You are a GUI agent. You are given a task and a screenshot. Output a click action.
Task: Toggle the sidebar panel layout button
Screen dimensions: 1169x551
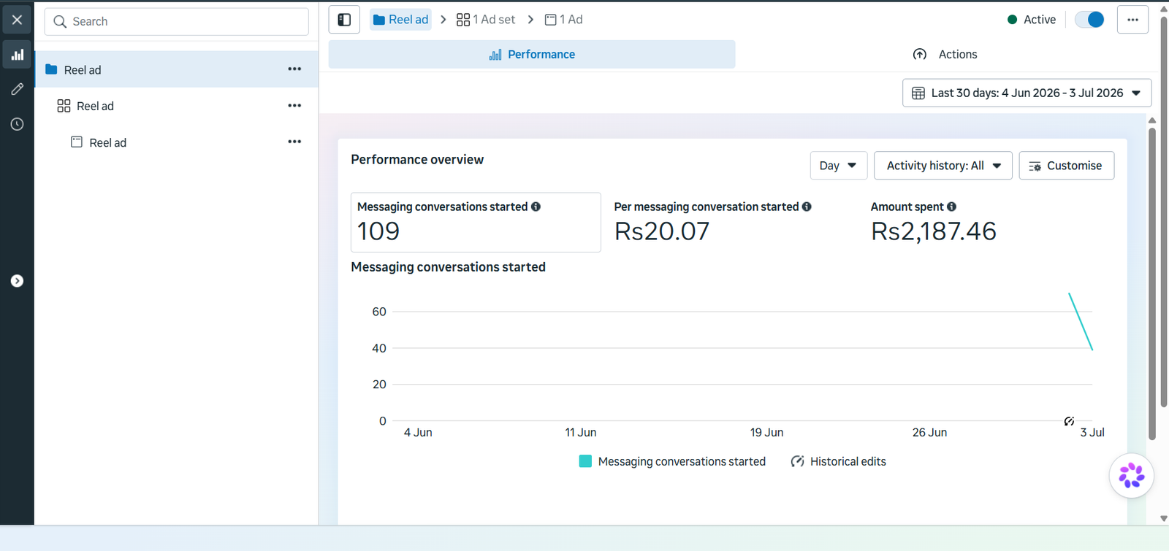344,20
